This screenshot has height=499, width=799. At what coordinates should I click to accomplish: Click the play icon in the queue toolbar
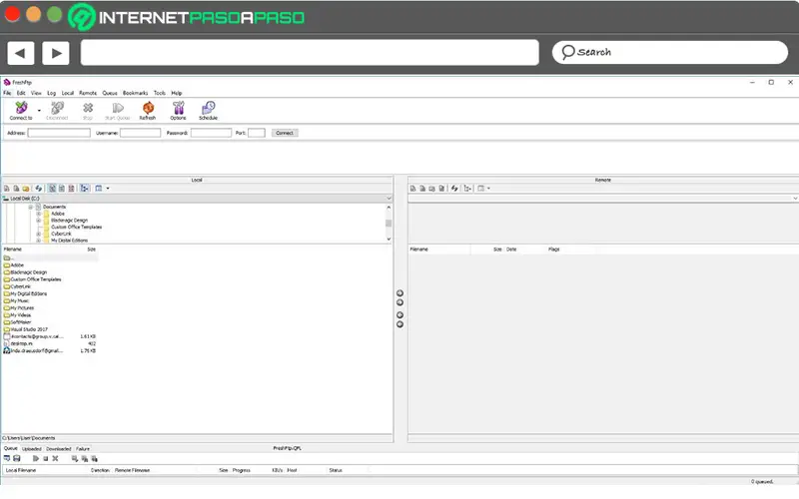(x=36, y=459)
